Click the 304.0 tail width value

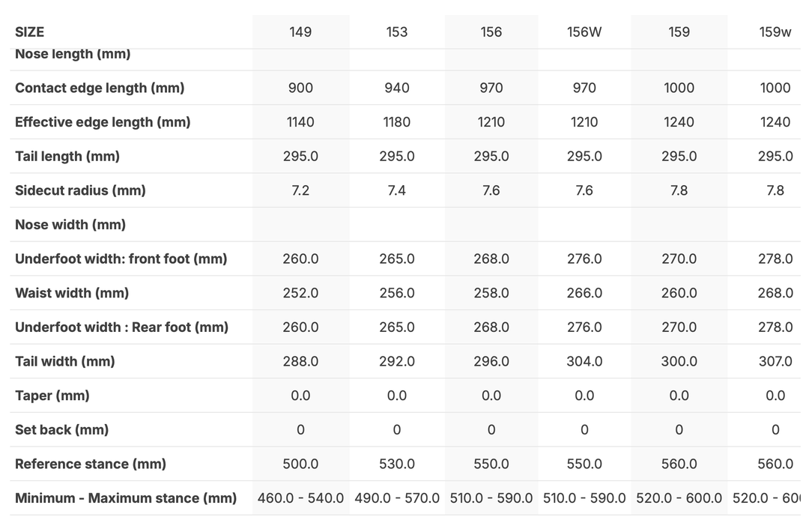584,361
